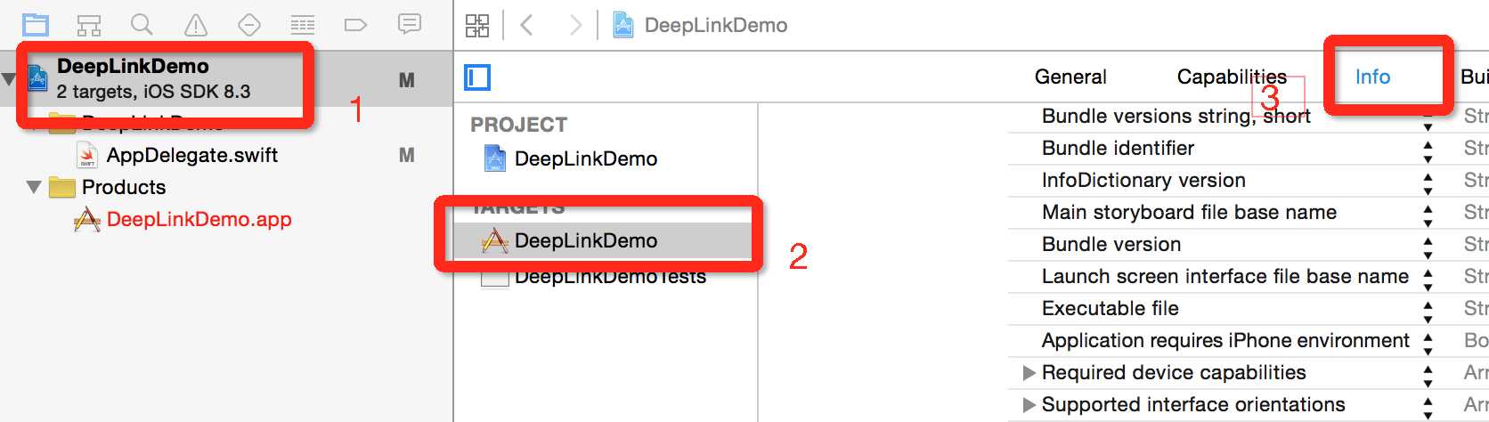Open the Breakpoint navigator icon

click(355, 25)
